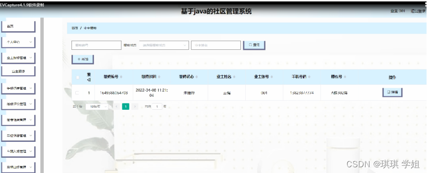This screenshot has width=427, height=173.
Task: Go to the next page arrow
Action: (x=134, y=107)
